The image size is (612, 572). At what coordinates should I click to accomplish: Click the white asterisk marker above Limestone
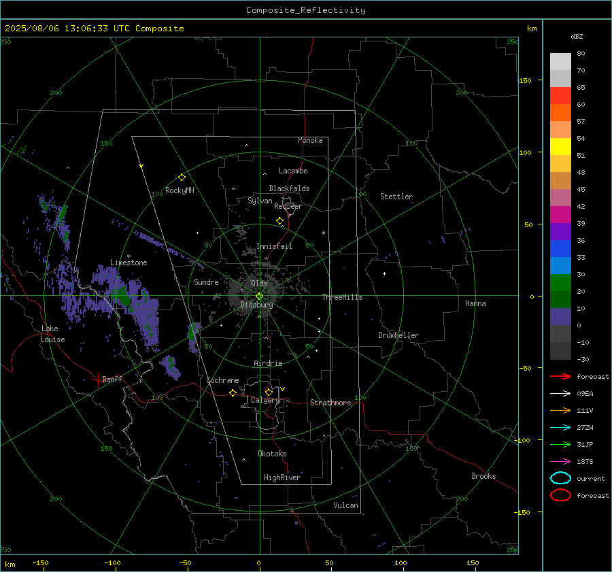pos(129,256)
